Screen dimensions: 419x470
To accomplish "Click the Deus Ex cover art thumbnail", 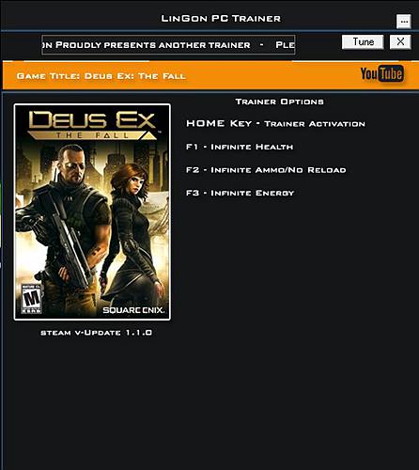I will tap(92, 212).
